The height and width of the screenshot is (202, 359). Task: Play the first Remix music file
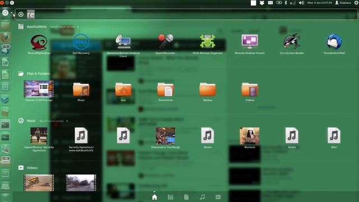[208, 137]
